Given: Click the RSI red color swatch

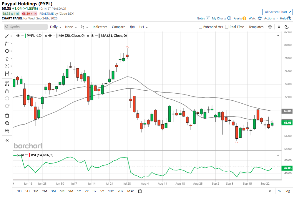Looking at the screenshot, I should pos(29,155).
